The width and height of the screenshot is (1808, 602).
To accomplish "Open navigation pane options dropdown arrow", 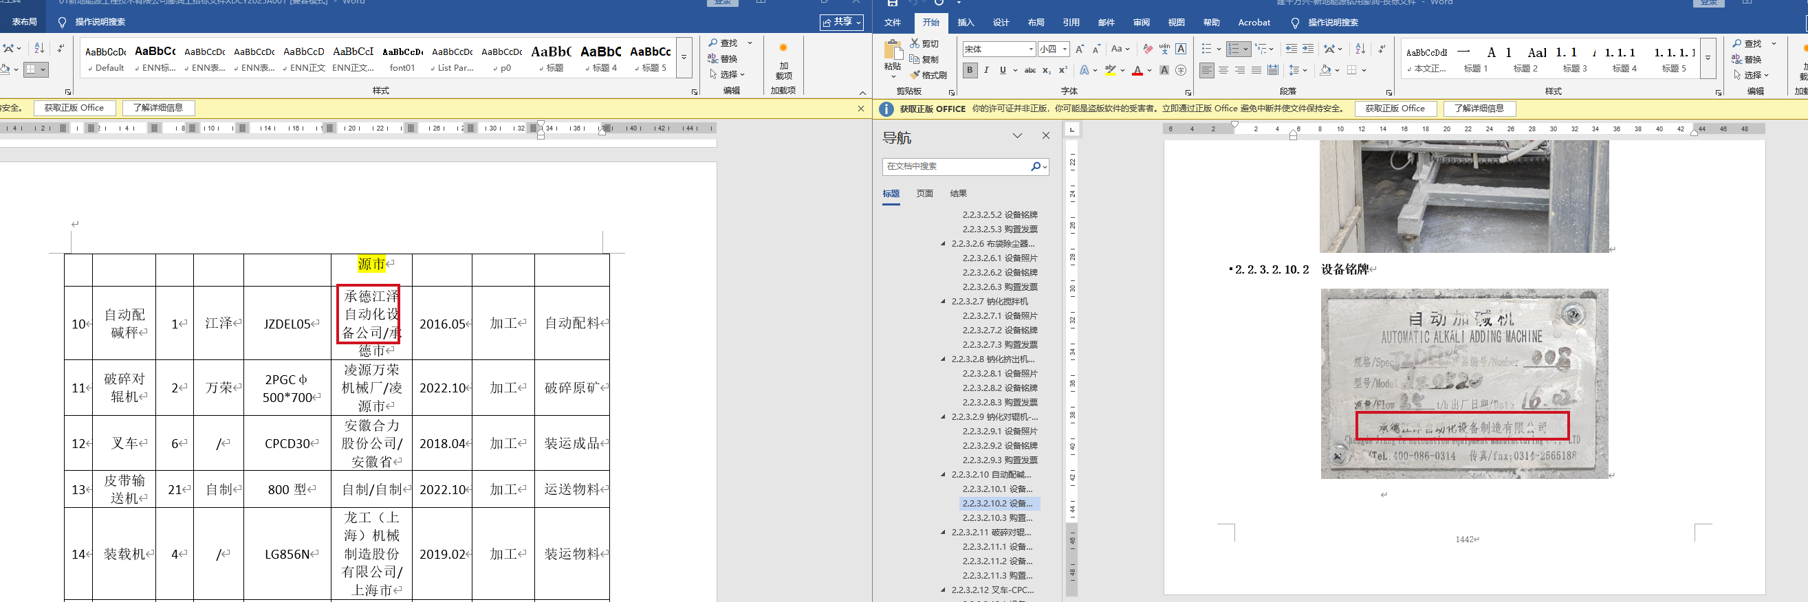I will point(1017,136).
